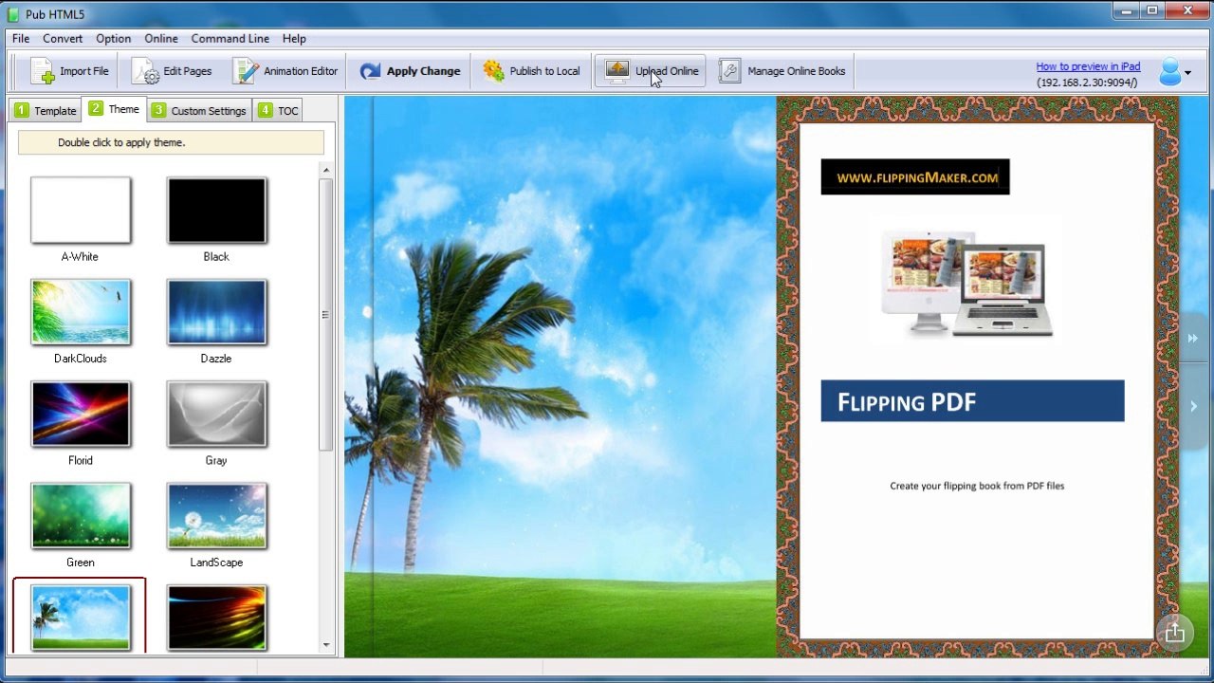The height and width of the screenshot is (683, 1214).
Task: Select the Dazzle theme thumbnail
Action: (x=216, y=312)
